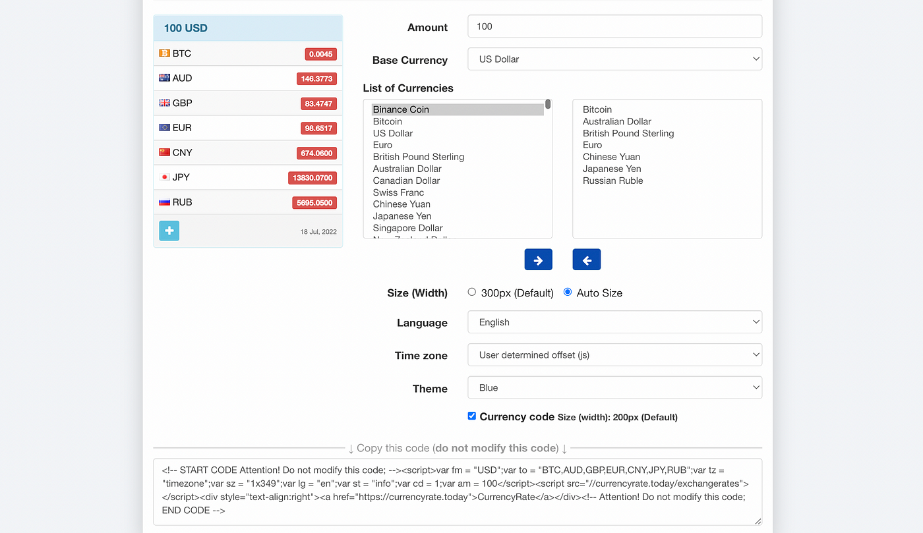
Task: Select Euro in the chosen currencies list
Action: point(667,145)
